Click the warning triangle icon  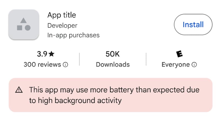click(19, 90)
